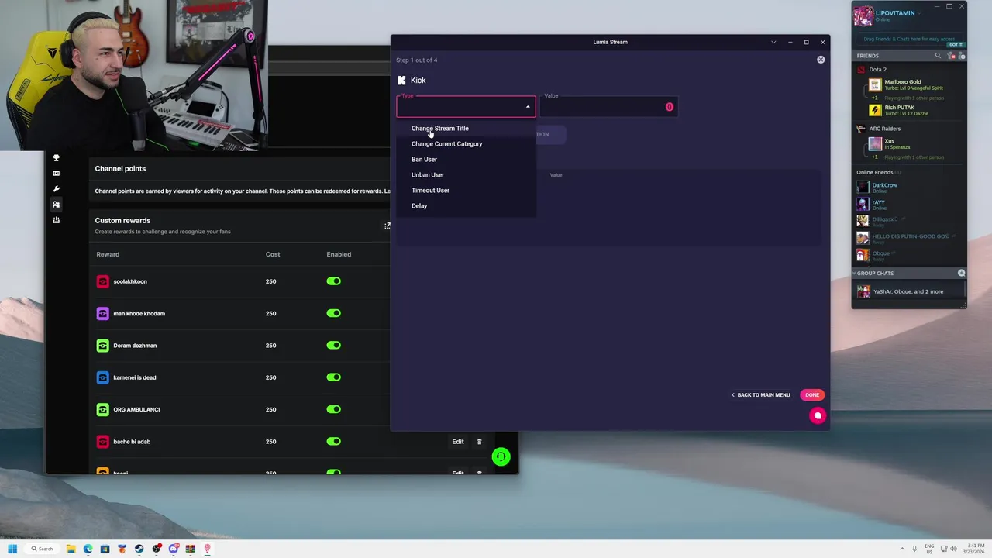Click Doram dozhman green reward icon
992x558 pixels.
tap(102, 346)
